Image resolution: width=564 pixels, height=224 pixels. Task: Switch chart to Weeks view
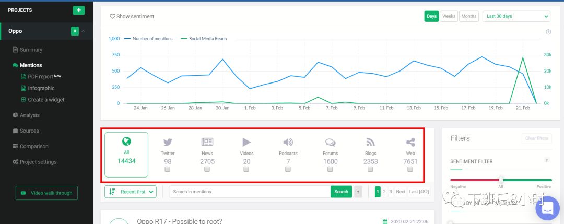[449, 16]
